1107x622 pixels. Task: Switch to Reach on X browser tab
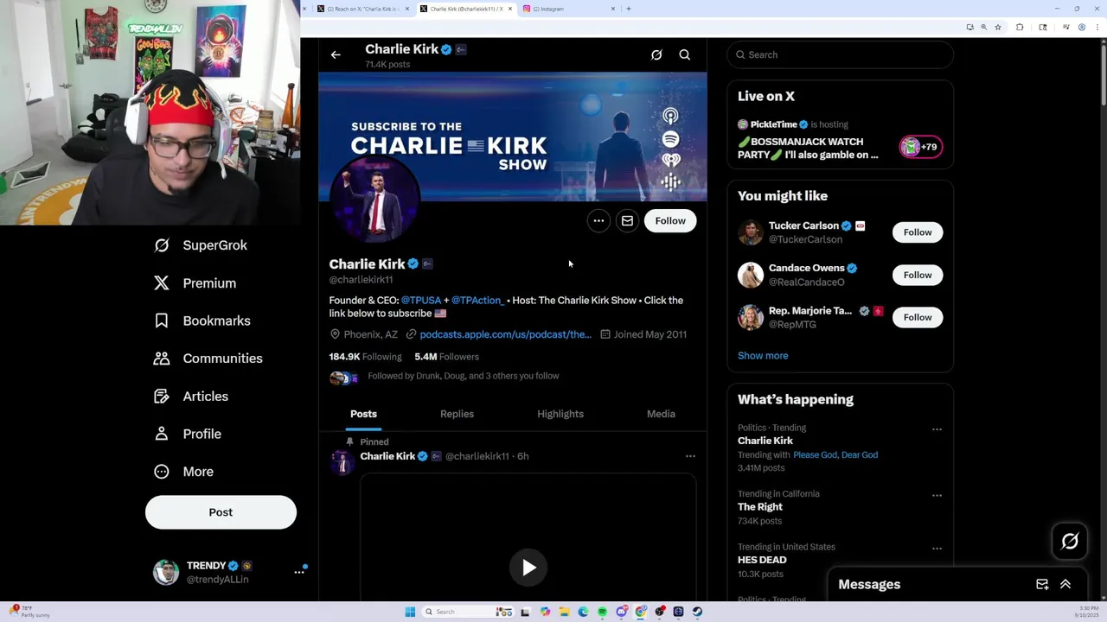tap(362, 9)
